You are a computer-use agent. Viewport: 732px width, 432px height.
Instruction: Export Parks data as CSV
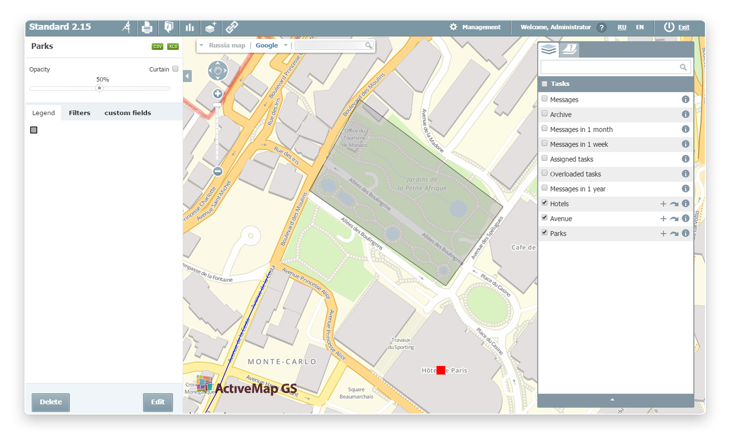tap(157, 46)
